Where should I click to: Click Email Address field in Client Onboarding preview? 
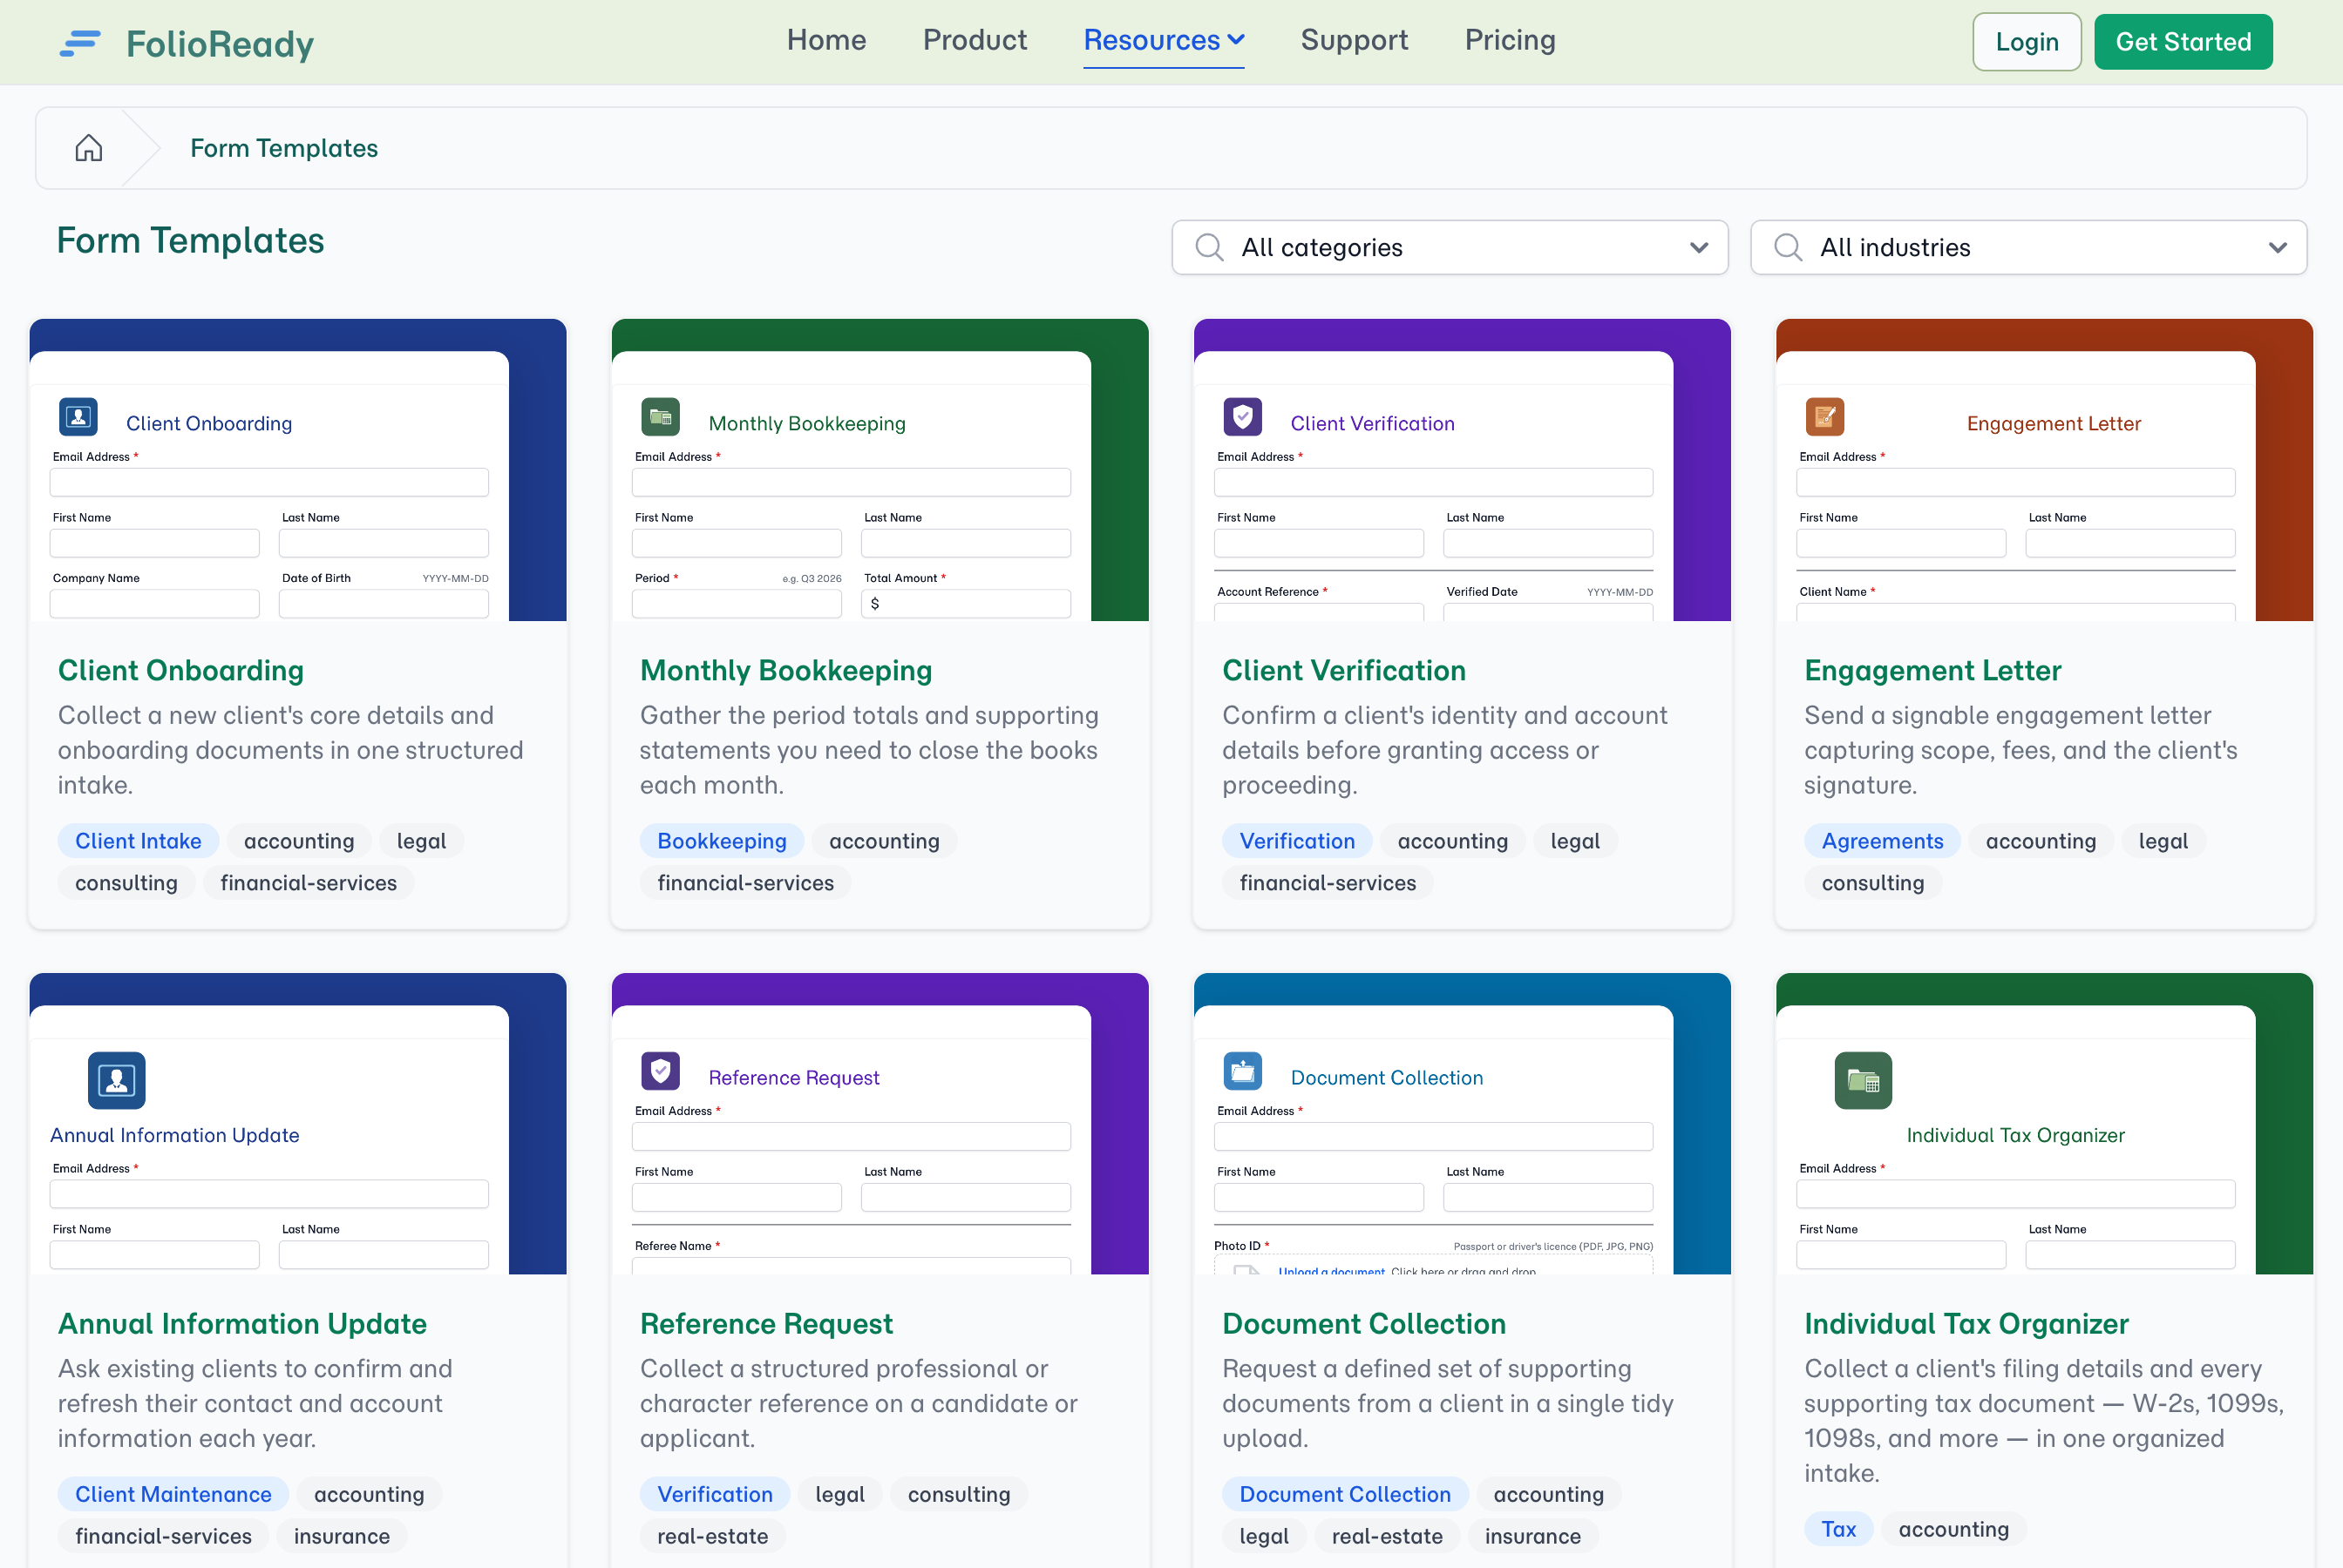[x=269, y=482]
